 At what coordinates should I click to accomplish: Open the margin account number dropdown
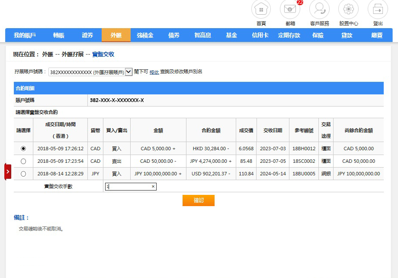128,72
